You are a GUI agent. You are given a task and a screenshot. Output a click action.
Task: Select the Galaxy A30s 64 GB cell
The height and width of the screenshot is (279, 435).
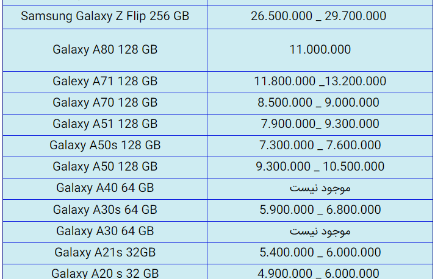point(105,210)
